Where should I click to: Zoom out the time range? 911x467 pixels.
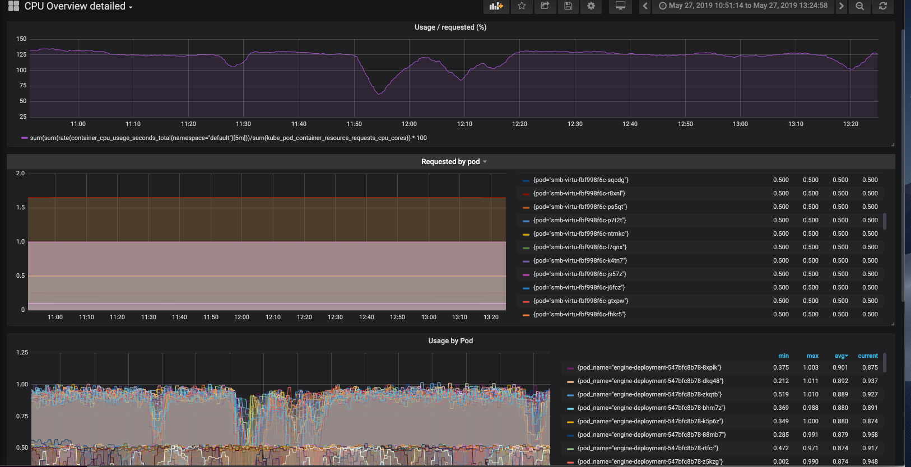(x=859, y=6)
